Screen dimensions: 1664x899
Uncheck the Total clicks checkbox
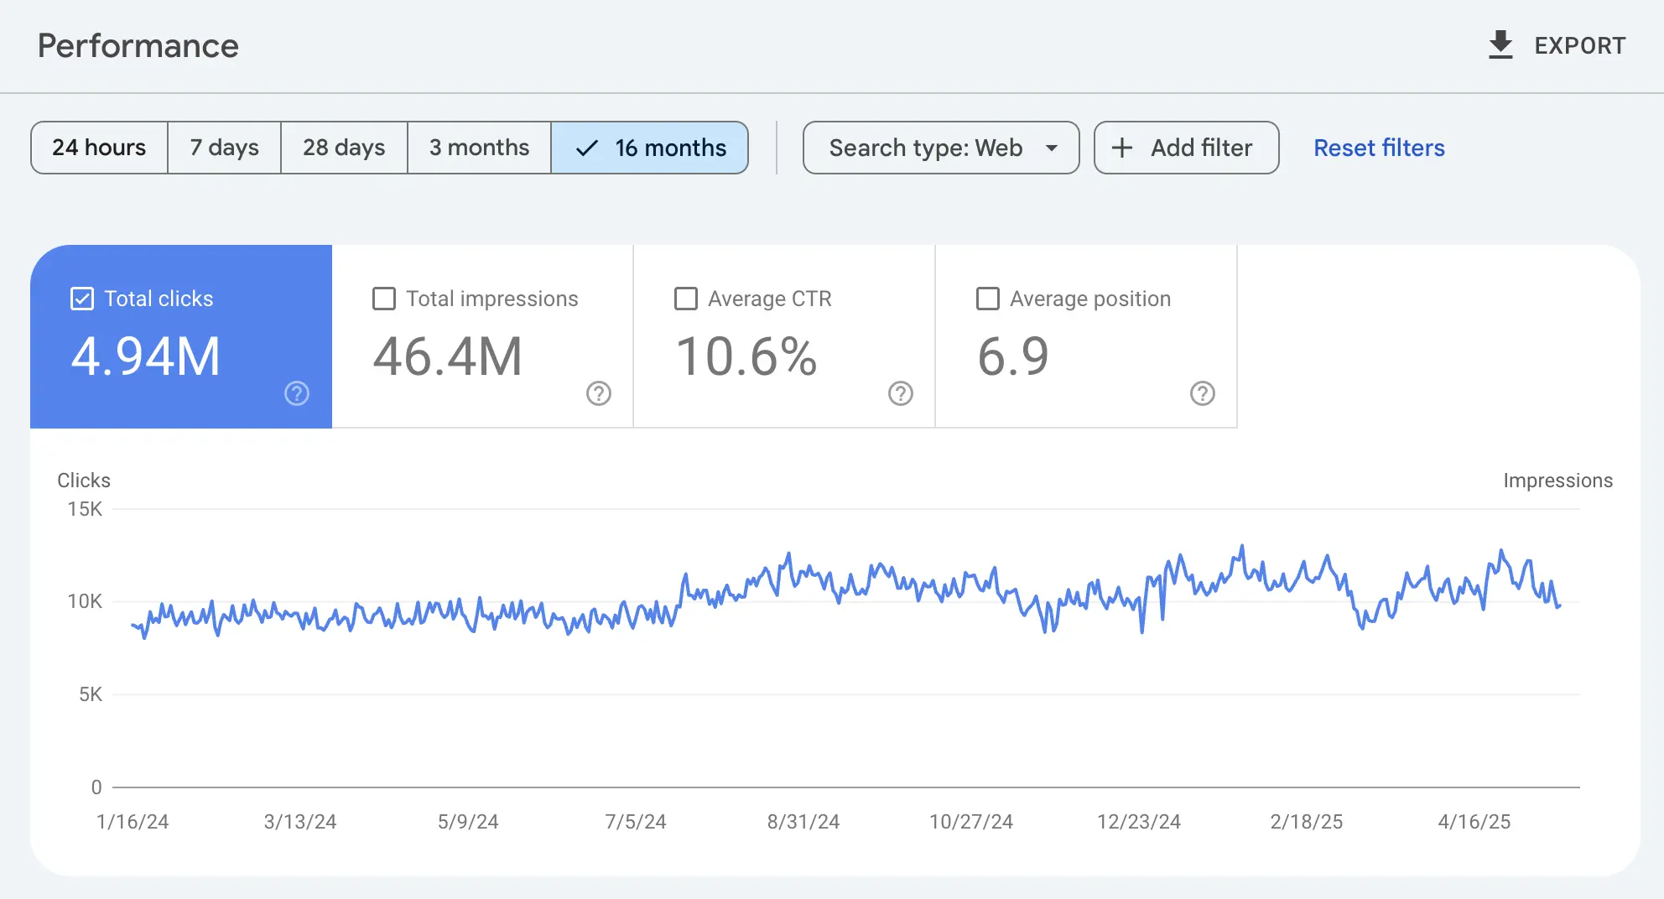click(82, 299)
